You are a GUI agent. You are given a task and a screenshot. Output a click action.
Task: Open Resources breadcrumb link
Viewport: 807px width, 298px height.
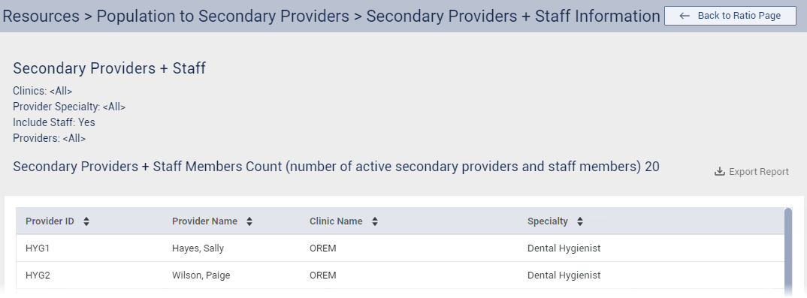coord(41,16)
